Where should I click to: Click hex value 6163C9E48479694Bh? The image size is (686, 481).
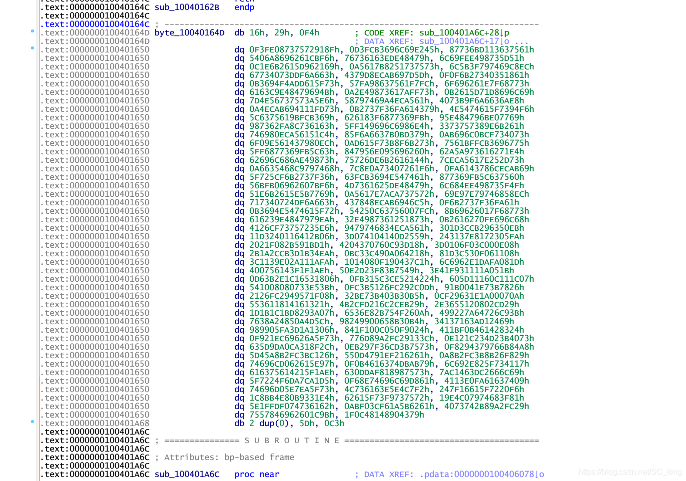click(x=292, y=92)
